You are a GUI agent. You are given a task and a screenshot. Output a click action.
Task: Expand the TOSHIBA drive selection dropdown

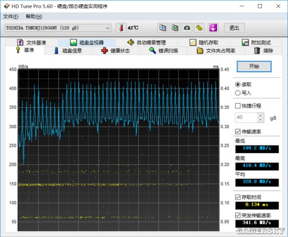(107, 28)
